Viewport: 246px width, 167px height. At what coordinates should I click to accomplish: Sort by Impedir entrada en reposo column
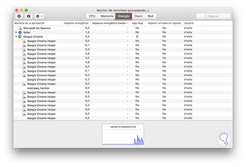(x=164, y=23)
